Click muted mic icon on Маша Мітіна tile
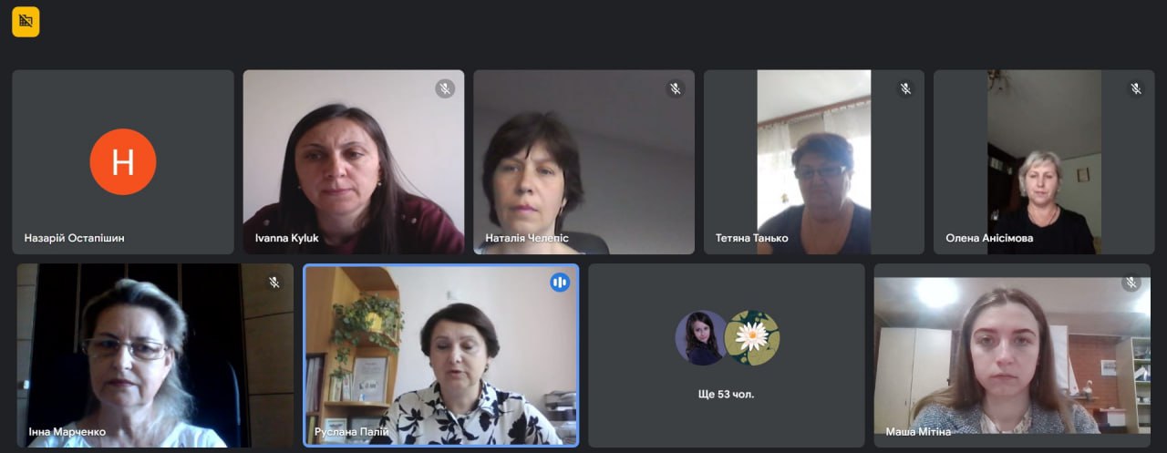The height and width of the screenshot is (453, 1167). (x=1131, y=283)
